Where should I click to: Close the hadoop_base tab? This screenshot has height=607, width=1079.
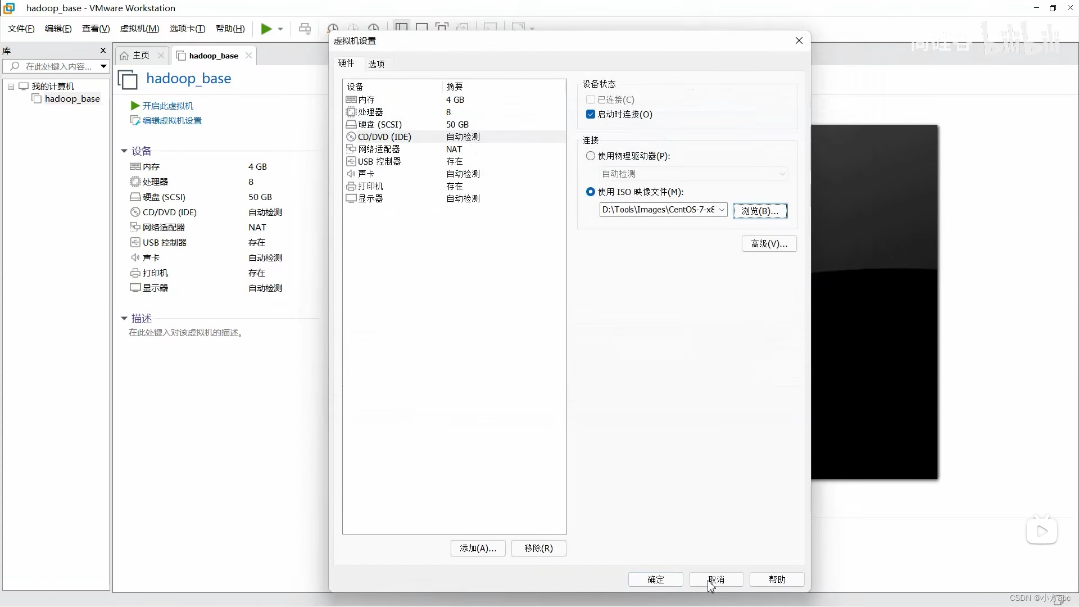[248, 55]
